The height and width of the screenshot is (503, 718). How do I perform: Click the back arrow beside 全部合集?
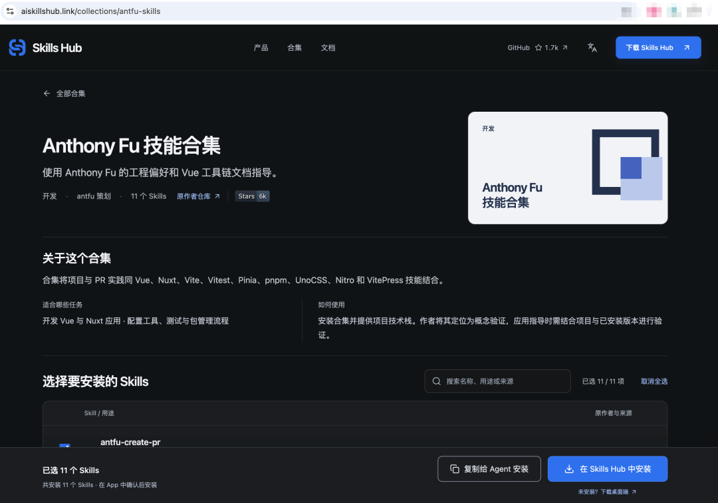click(47, 93)
